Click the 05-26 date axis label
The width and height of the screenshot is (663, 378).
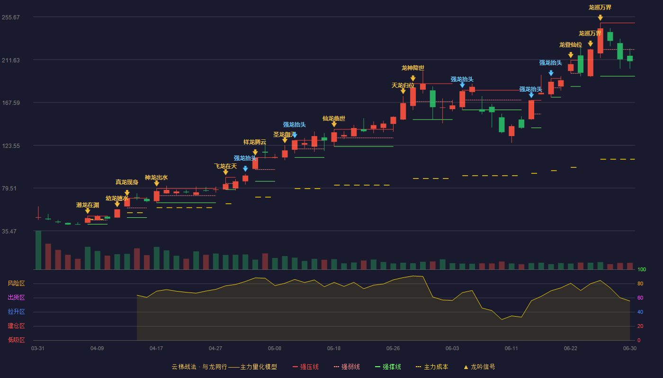coord(393,348)
